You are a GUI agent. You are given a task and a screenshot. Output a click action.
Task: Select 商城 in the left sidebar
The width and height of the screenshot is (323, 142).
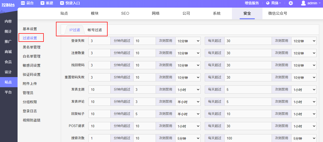click(8, 52)
